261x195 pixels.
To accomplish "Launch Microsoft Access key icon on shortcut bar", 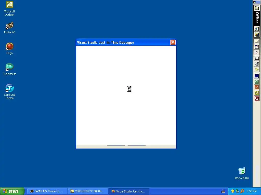I will [257, 99].
